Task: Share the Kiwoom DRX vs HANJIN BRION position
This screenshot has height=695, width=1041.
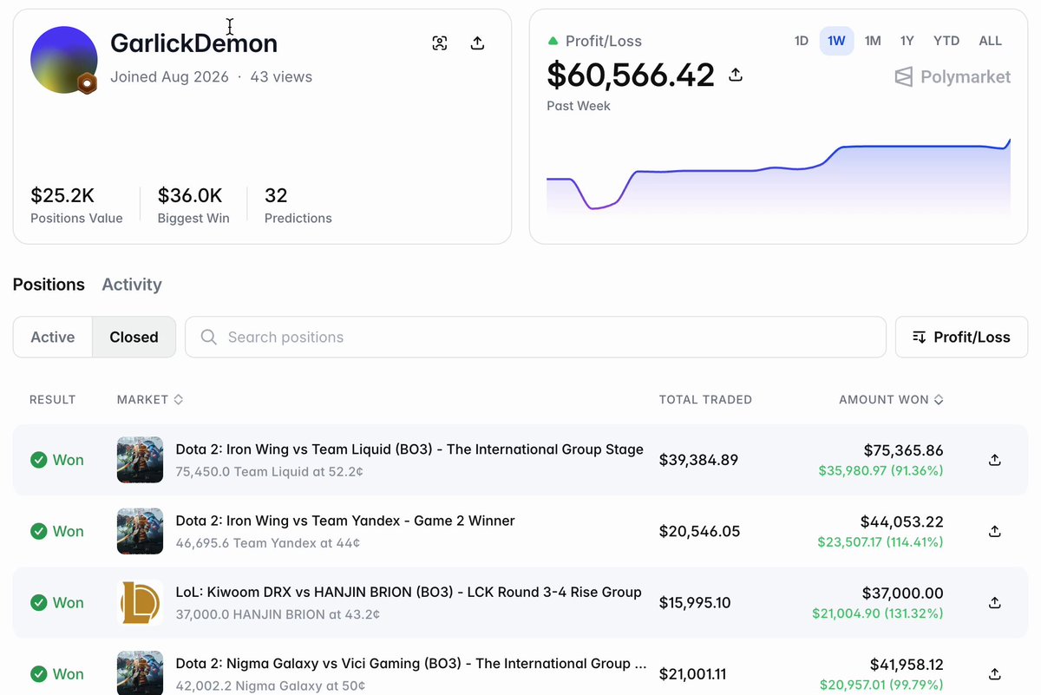Action: [995, 602]
